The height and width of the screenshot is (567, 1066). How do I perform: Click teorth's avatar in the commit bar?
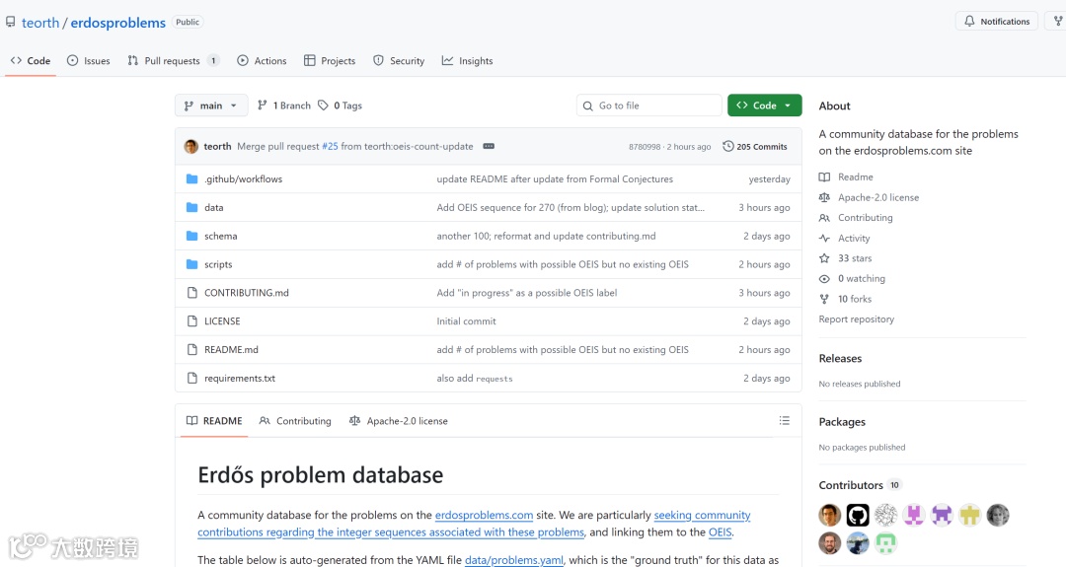pyautogui.click(x=191, y=146)
